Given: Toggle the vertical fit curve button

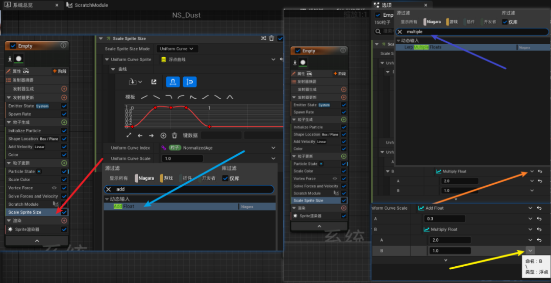Looking at the screenshot, I should pyautogui.click(x=190, y=82).
